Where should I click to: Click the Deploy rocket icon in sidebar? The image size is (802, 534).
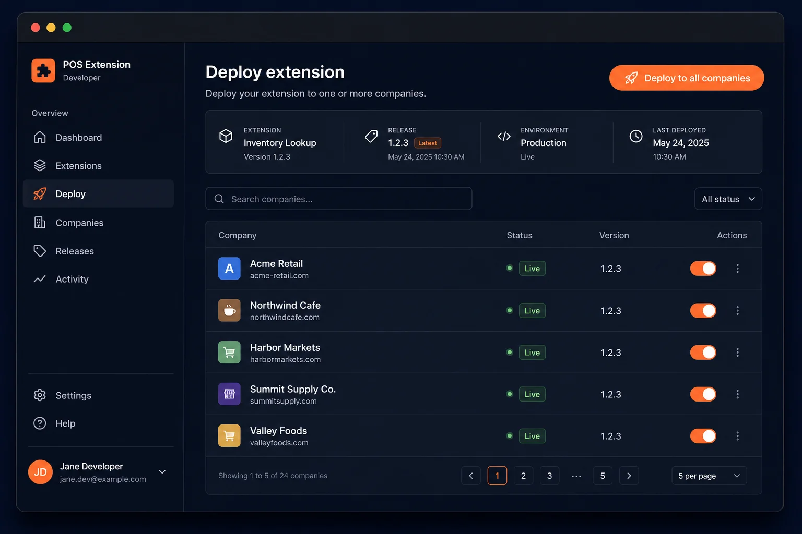[x=40, y=193]
